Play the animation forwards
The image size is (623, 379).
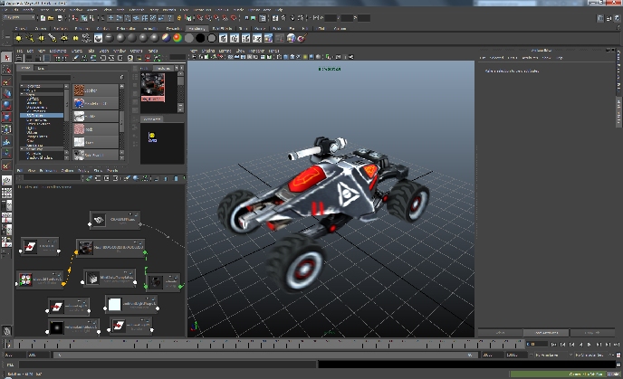click(x=589, y=345)
